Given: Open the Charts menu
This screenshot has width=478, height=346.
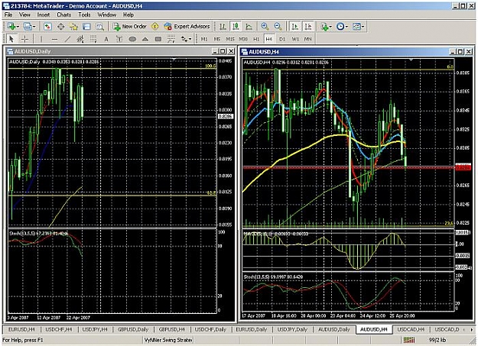Looking at the screenshot, I should [x=63, y=15].
